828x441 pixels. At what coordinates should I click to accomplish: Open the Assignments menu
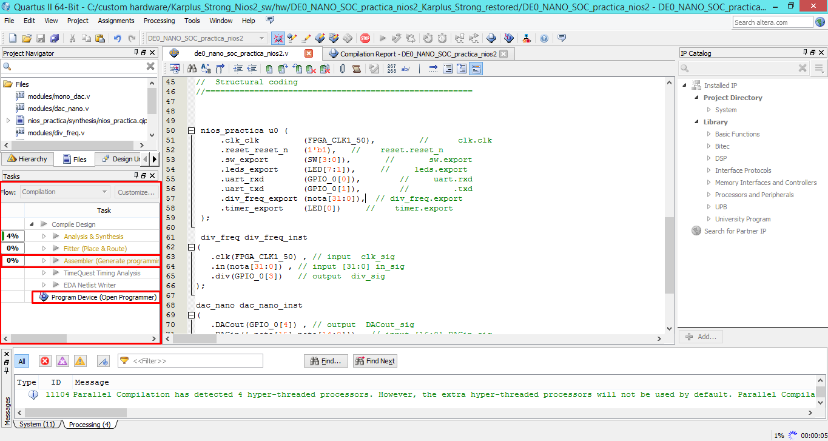tap(116, 21)
